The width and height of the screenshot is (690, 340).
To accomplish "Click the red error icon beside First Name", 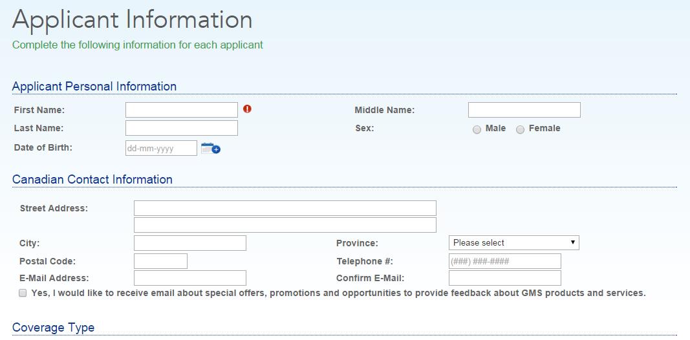I will point(247,109).
